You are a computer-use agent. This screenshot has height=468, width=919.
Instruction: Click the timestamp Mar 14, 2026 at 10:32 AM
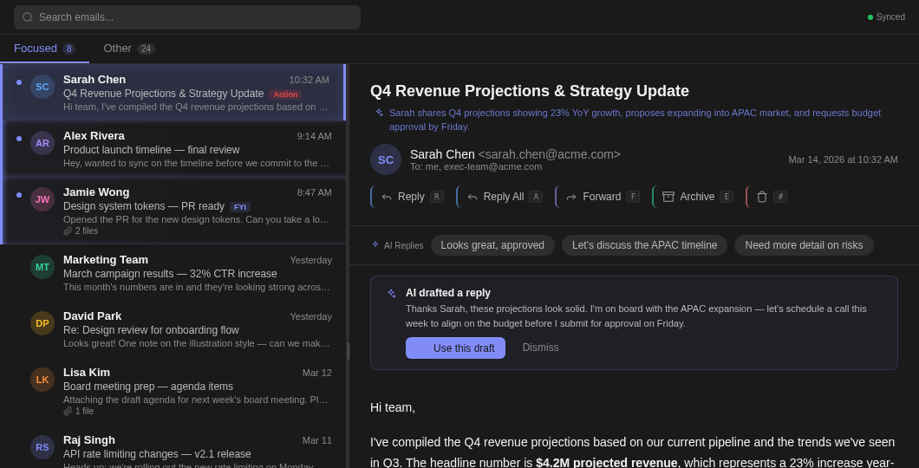coord(843,159)
